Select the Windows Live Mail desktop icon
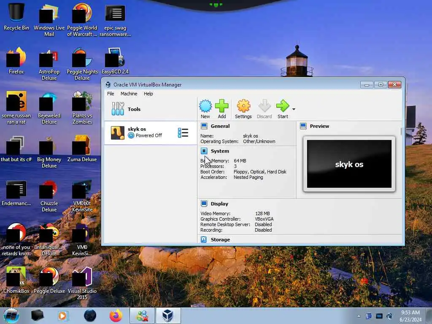 49,20
